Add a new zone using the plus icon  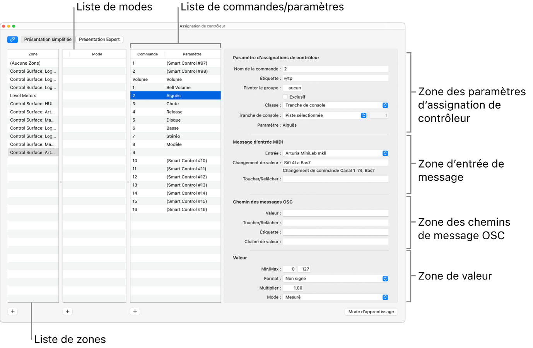[x=12, y=311]
